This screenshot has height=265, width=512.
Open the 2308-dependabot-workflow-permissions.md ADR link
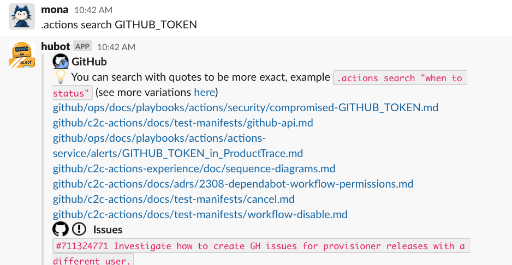point(233,184)
